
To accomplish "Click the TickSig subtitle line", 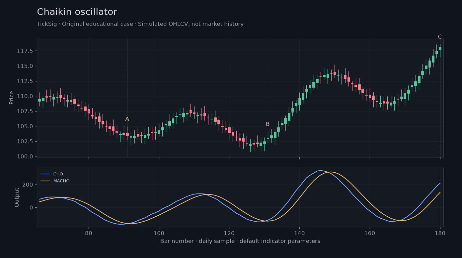I will pyautogui.click(x=140, y=24).
